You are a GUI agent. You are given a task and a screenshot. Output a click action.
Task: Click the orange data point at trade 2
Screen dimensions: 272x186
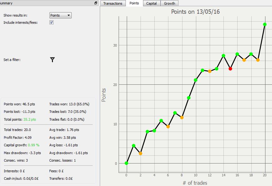141,153
